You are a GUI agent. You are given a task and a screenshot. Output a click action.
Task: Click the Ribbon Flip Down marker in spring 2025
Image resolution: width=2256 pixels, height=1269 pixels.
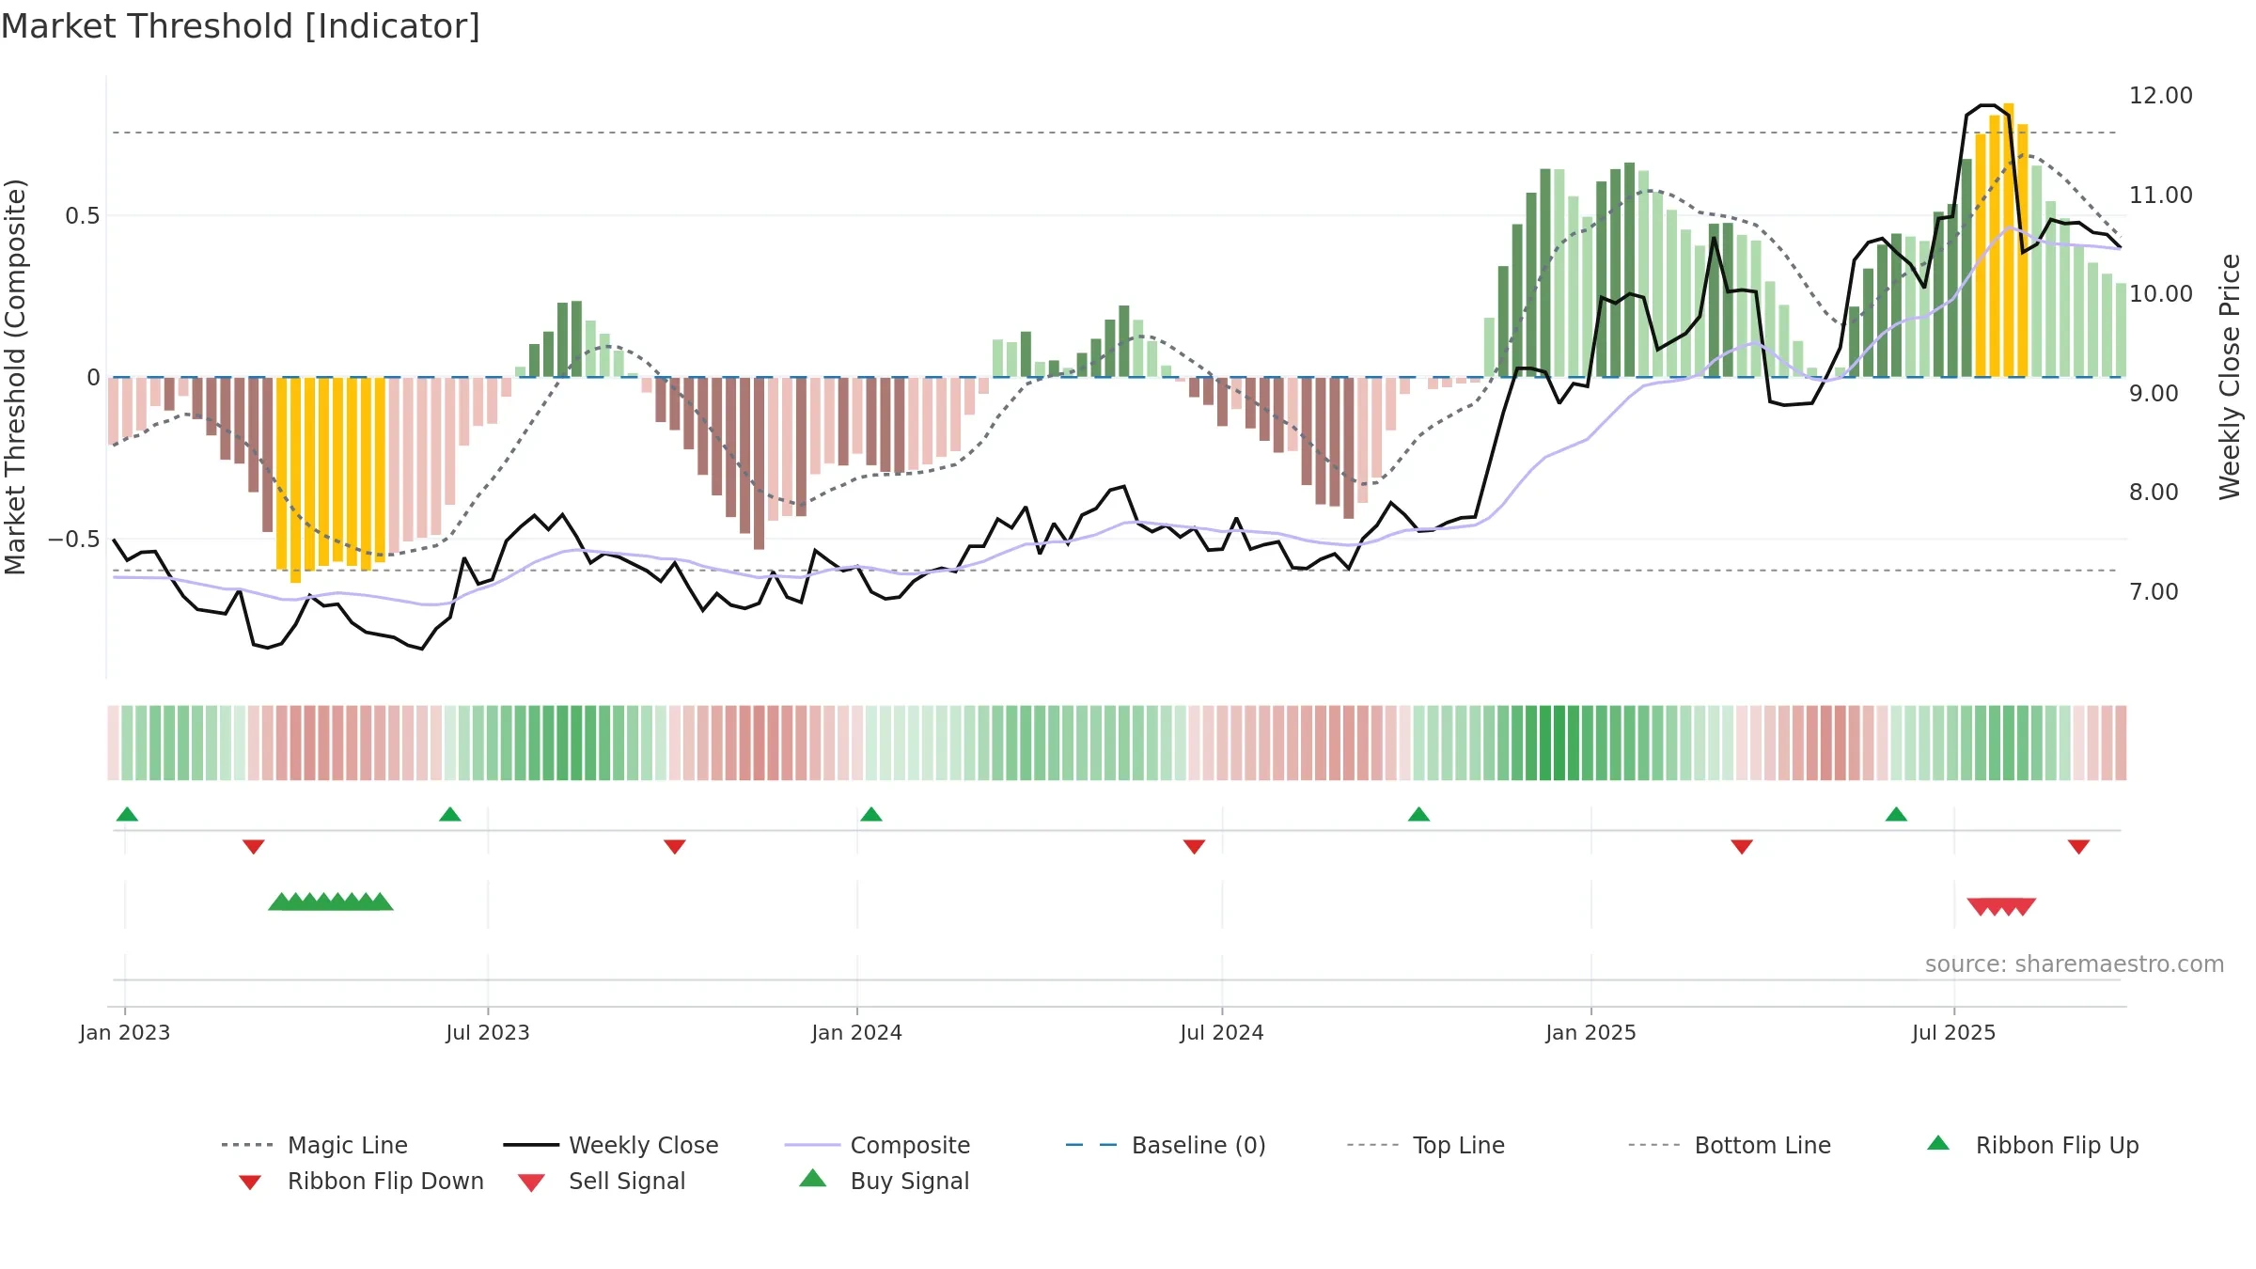click(1742, 847)
